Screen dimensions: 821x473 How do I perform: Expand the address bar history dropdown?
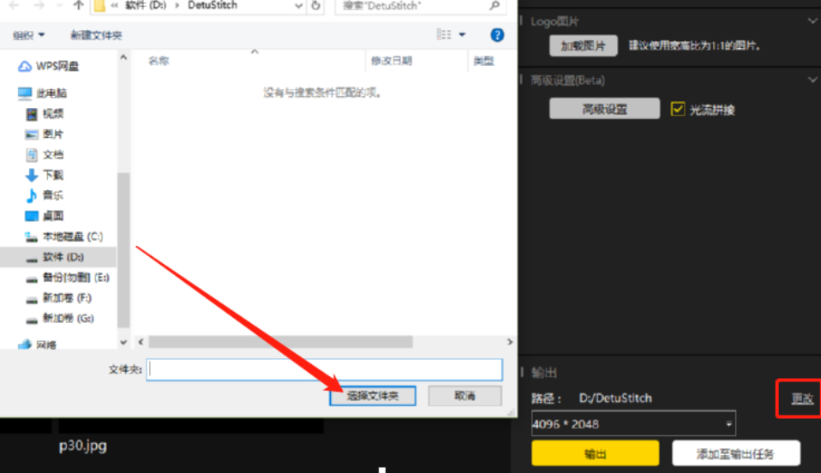point(298,6)
